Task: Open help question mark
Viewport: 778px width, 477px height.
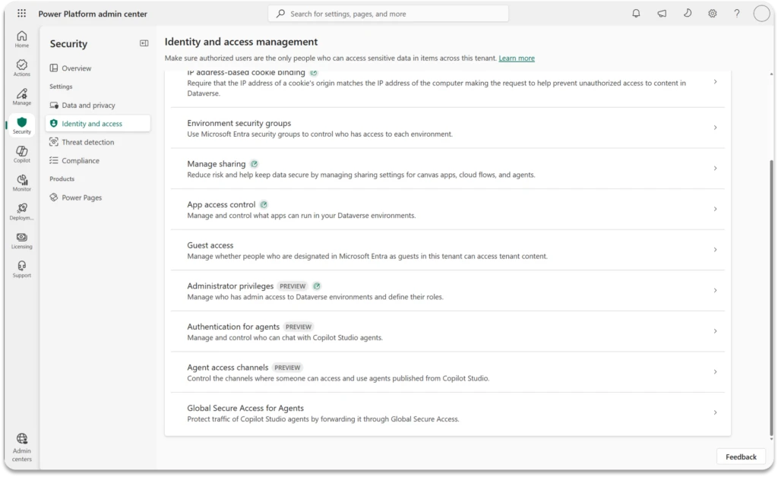Action: 737,14
